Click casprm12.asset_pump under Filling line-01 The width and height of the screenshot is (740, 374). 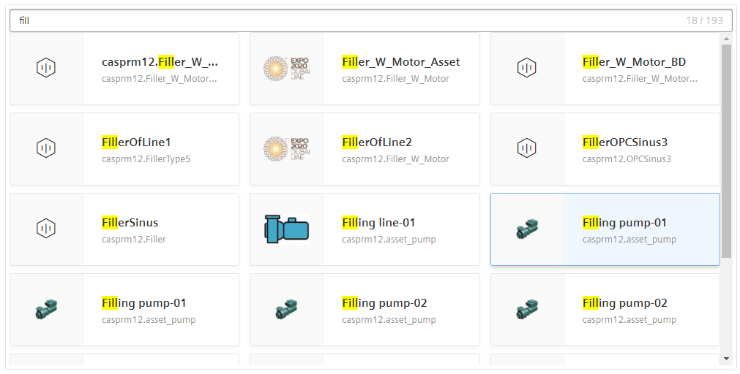(x=389, y=240)
